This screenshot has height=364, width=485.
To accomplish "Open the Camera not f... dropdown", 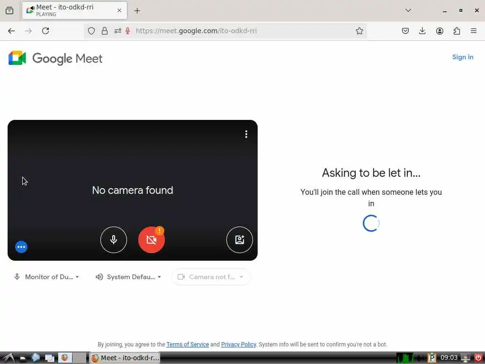I will click(x=211, y=277).
